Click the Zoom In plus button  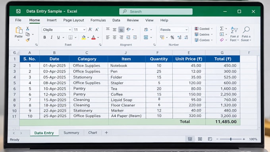point(244,139)
